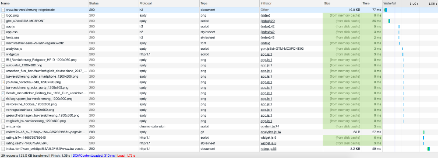Click the image icon for autounfall_1200x600.png
The image size is (438, 158).
(x=3, y=65)
